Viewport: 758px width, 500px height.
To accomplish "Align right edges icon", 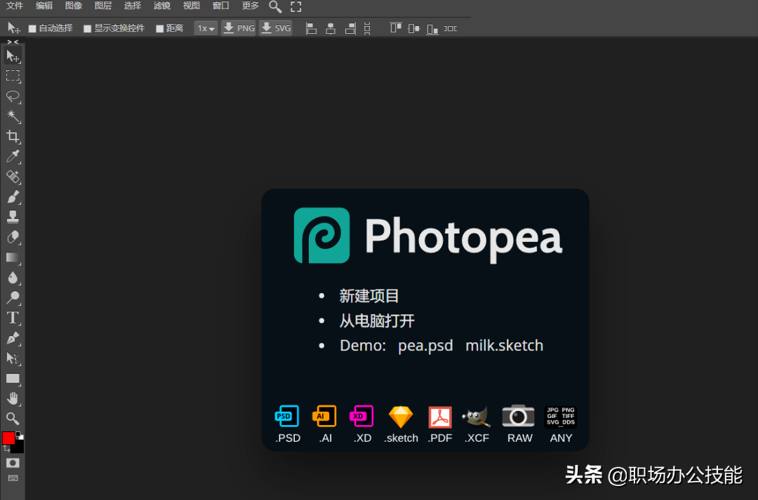I will [x=350, y=29].
